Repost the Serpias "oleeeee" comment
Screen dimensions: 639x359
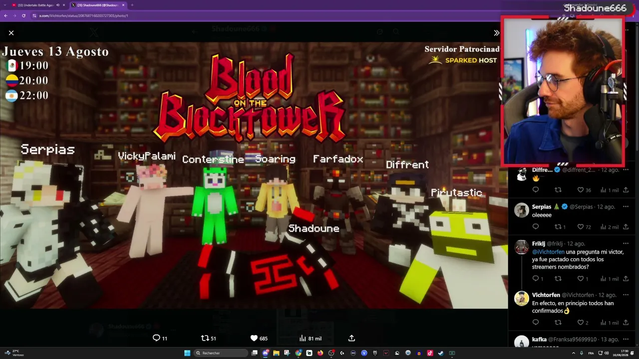560,227
